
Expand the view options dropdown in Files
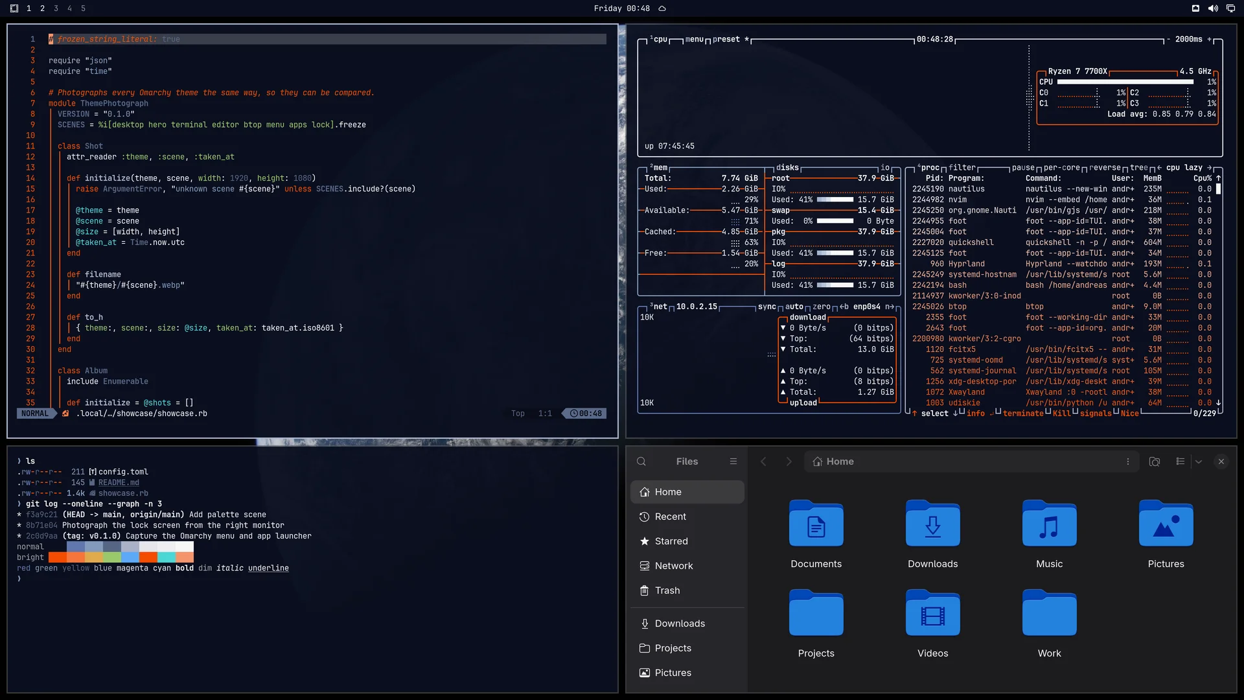tap(1199, 461)
